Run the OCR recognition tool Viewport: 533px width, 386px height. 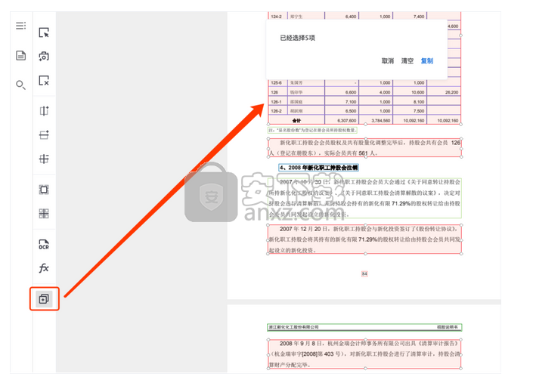click(44, 244)
